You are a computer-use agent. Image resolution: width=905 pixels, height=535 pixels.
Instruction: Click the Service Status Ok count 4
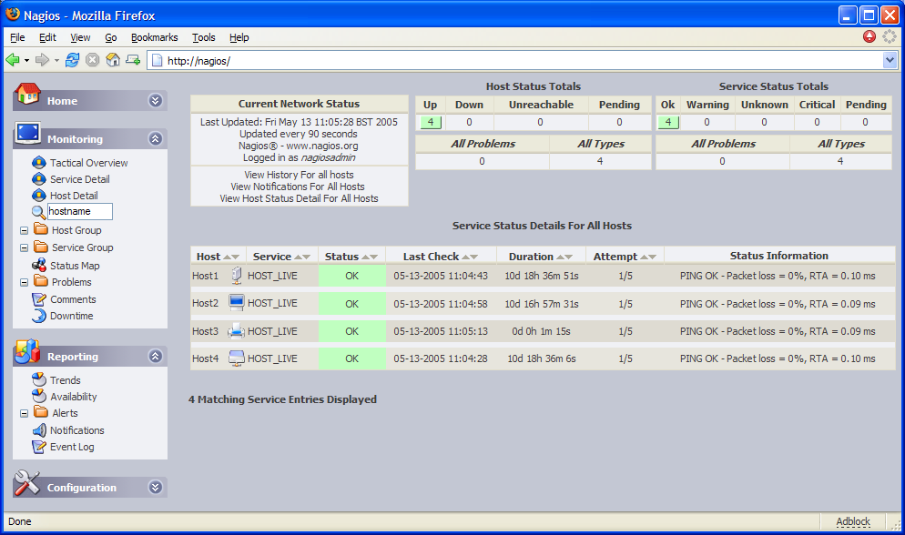coord(668,122)
